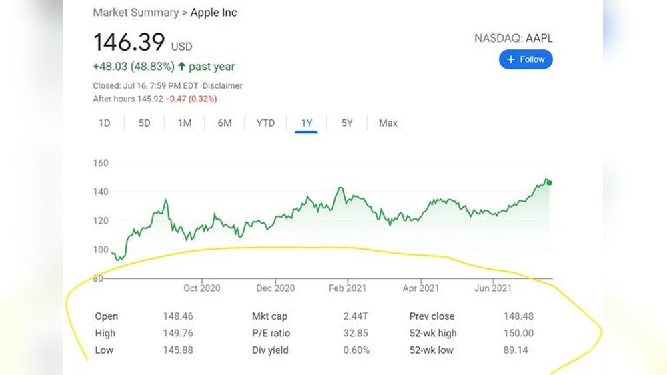Click the plus icon in Follow button

coord(511,59)
